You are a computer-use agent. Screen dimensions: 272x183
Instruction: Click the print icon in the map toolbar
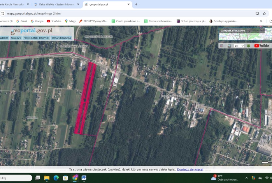pos(229,46)
